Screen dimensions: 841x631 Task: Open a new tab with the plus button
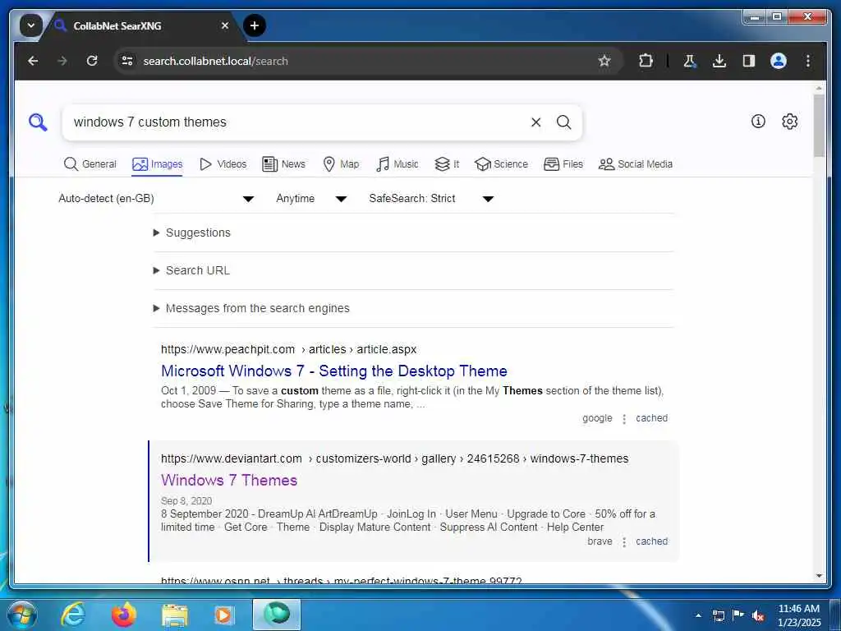(x=255, y=25)
